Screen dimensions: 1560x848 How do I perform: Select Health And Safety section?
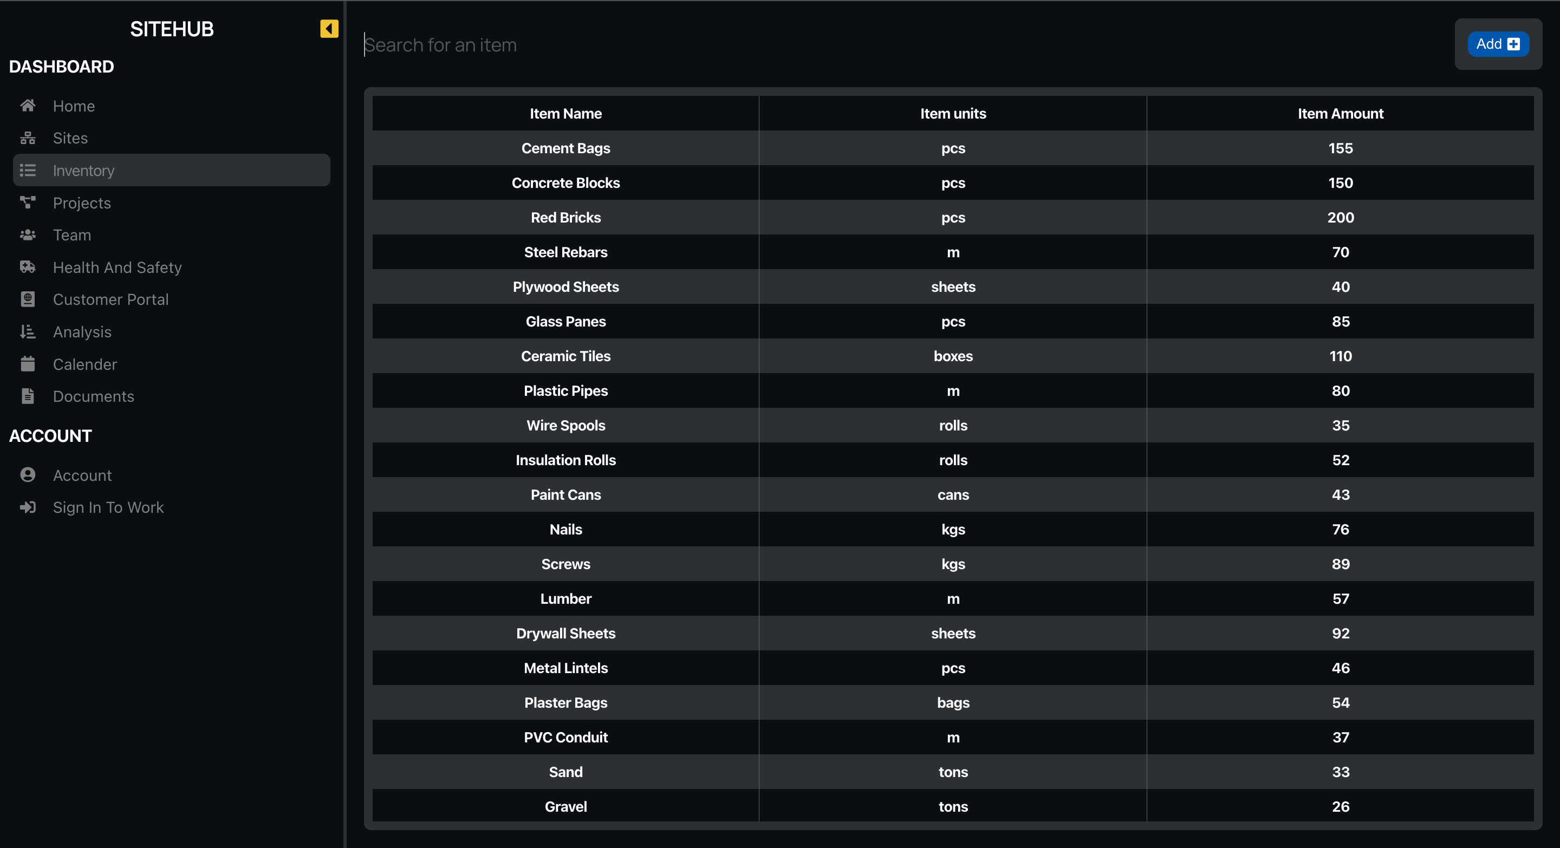[117, 266]
